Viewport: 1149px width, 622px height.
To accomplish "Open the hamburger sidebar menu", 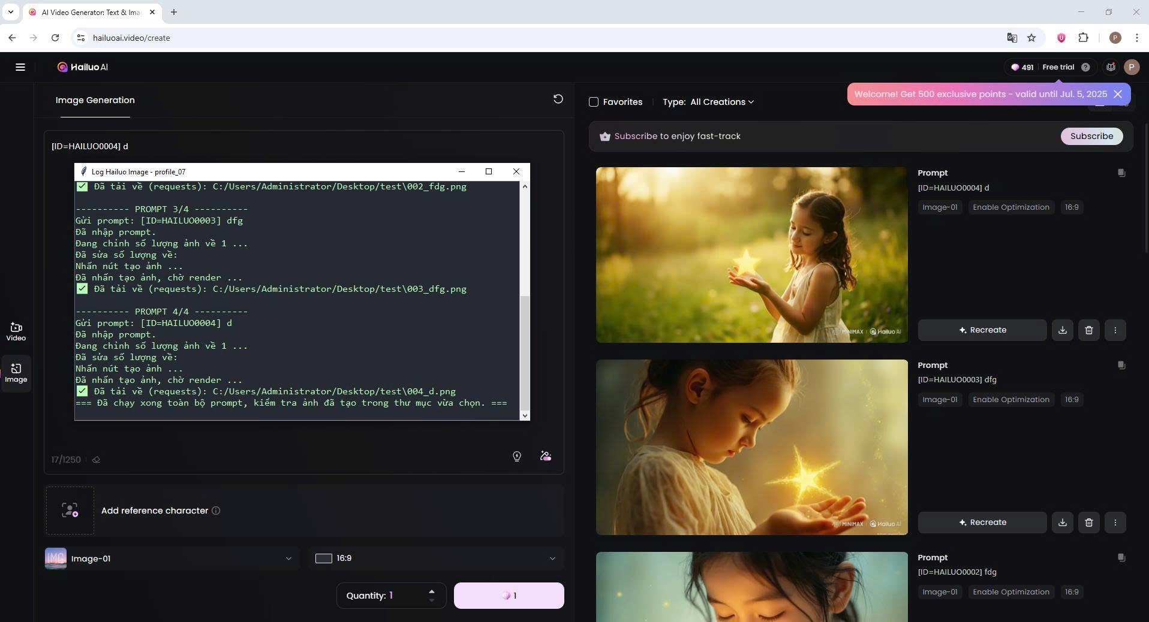I will click(20, 67).
